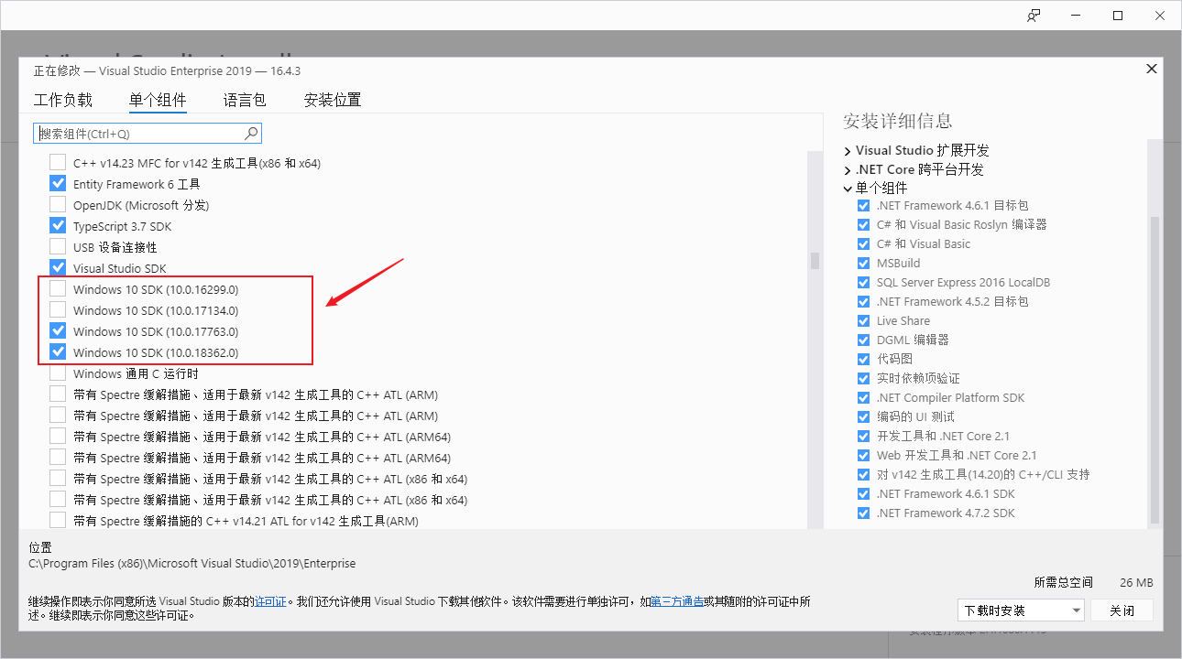Click the 关闭 button
The image size is (1182, 659).
1122,610
